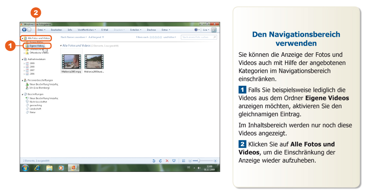Click the zoom-in plus button
Viewport: 368px width, 196px height.
tap(215, 161)
